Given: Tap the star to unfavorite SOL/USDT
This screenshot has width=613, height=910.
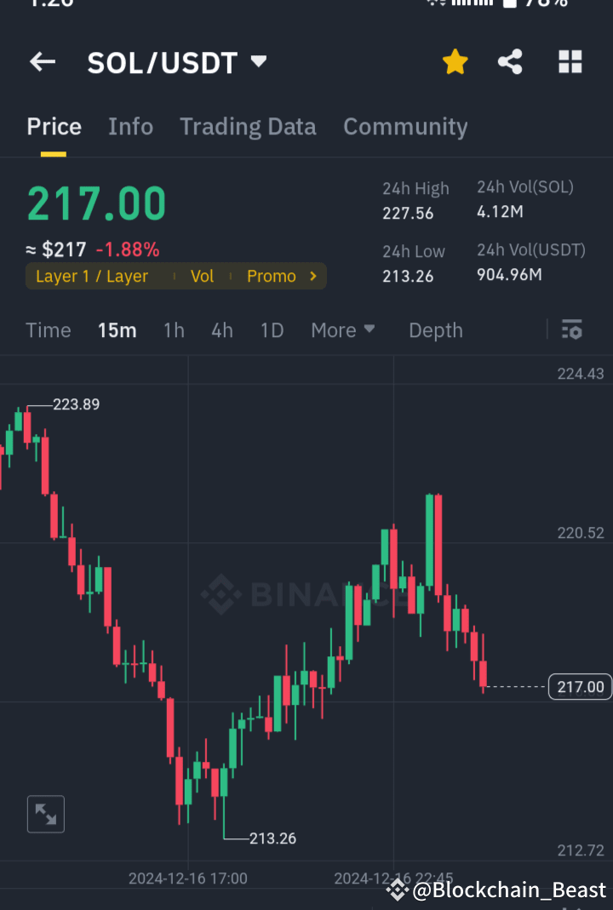Looking at the screenshot, I should (x=455, y=61).
